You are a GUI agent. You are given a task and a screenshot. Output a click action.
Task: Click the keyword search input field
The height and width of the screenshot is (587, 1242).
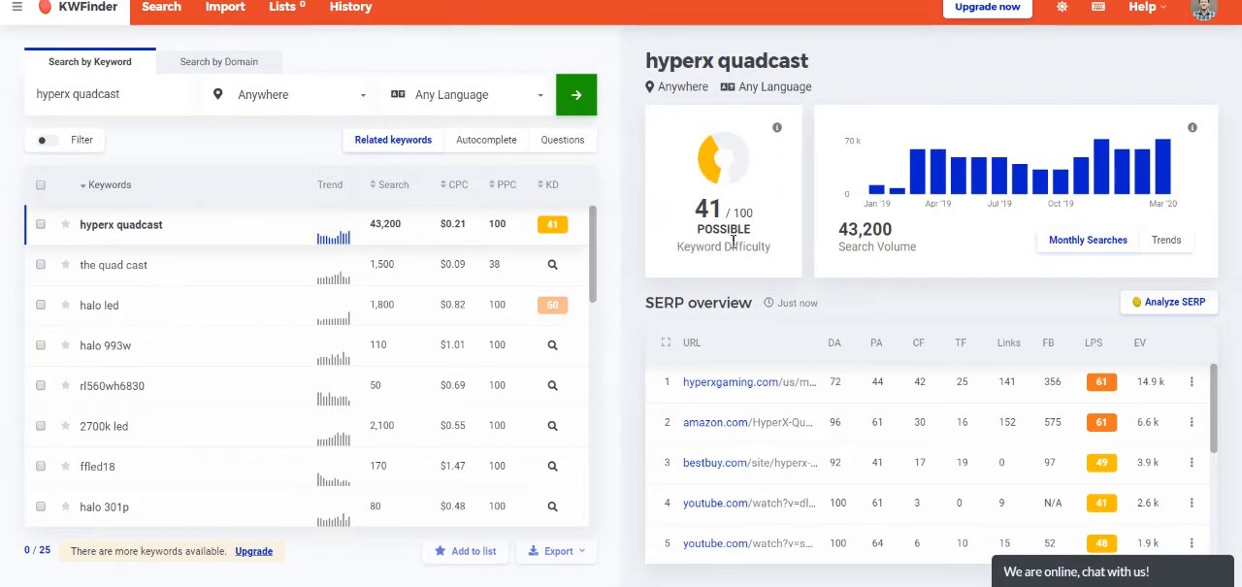[113, 95]
